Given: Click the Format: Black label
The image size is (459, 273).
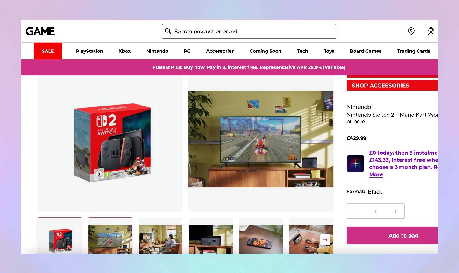Looking at the screenshot, I should (364, 192).
